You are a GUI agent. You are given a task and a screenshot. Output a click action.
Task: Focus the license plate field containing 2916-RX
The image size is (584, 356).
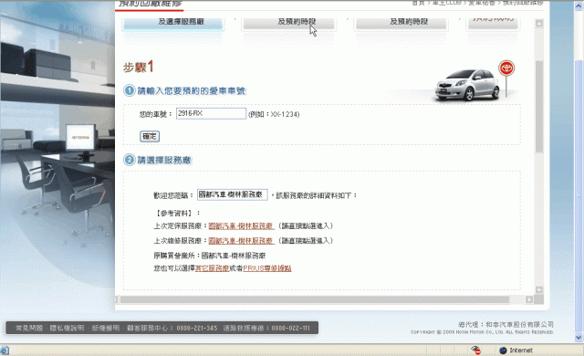pos(211,113)
